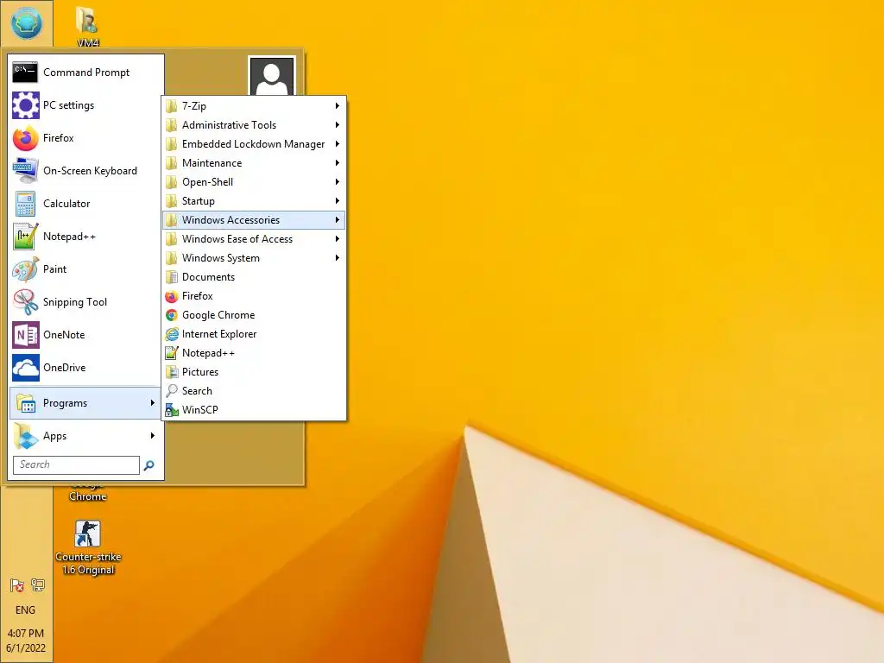Open the VM4 desktop folder icon
The width and height of the screenshot is (884, 663).
point(87,27)
